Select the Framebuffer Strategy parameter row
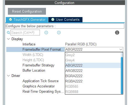135x105 pixels. tap(35, 65)
